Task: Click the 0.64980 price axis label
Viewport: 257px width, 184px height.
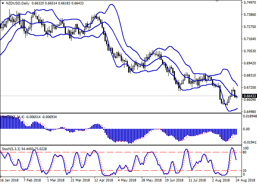Action: (x=249, y=112)
